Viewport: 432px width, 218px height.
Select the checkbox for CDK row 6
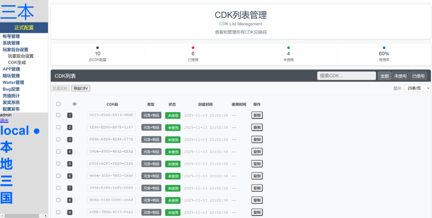pyautogui.click(x=59, y=176)
